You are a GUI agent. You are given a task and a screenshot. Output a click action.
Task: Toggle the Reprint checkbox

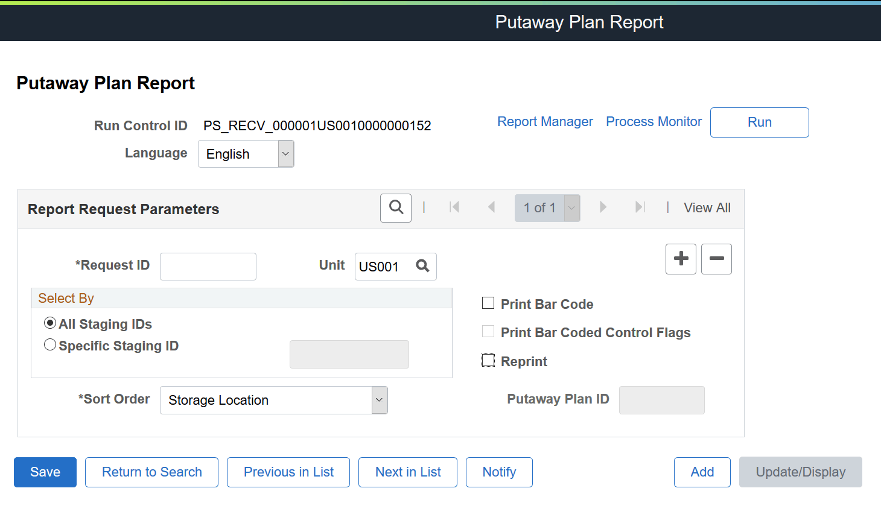(x=488, y=360)
